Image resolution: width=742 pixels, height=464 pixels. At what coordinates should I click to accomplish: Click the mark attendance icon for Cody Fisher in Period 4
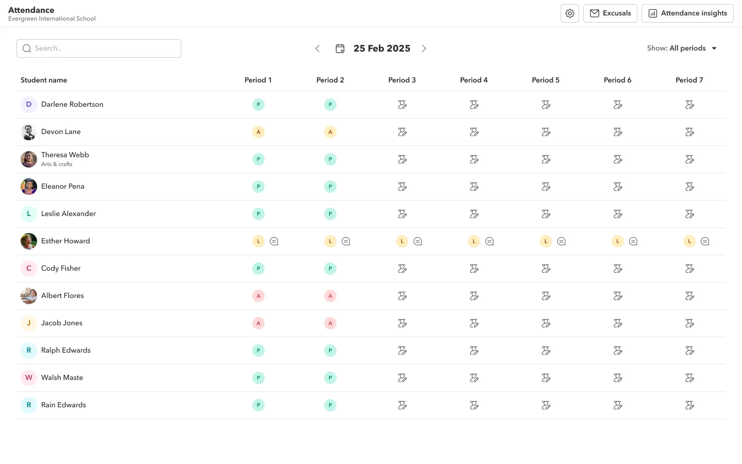tap(474, 269)
